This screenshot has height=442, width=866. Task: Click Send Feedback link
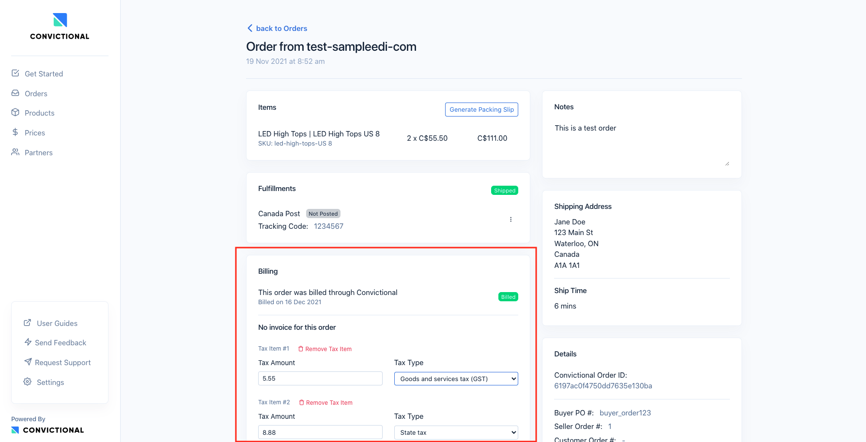click(x=61, y=342)
